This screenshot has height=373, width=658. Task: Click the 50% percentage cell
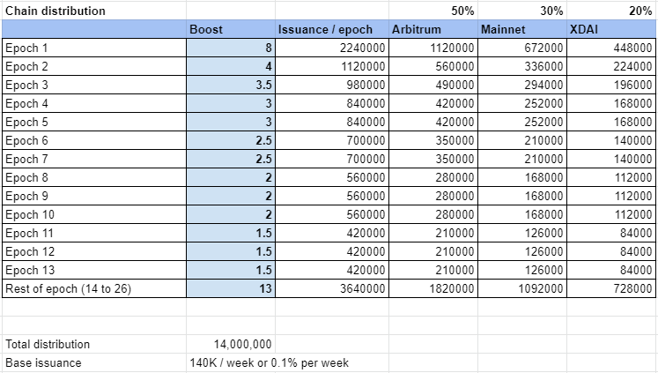[433, 11]
